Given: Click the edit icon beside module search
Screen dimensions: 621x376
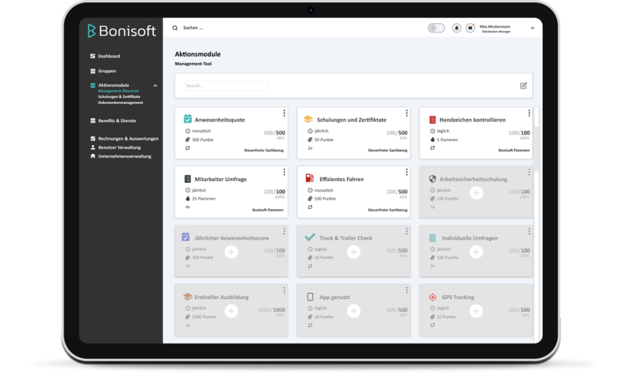Looking at the screenshot, I should tap(523, 85).
